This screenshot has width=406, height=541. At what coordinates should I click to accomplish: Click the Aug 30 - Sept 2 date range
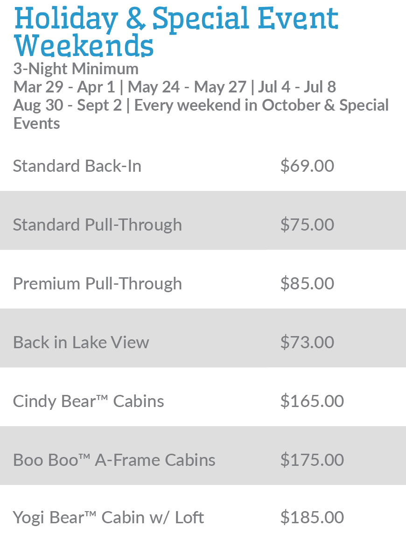click(x=67, y=105)
